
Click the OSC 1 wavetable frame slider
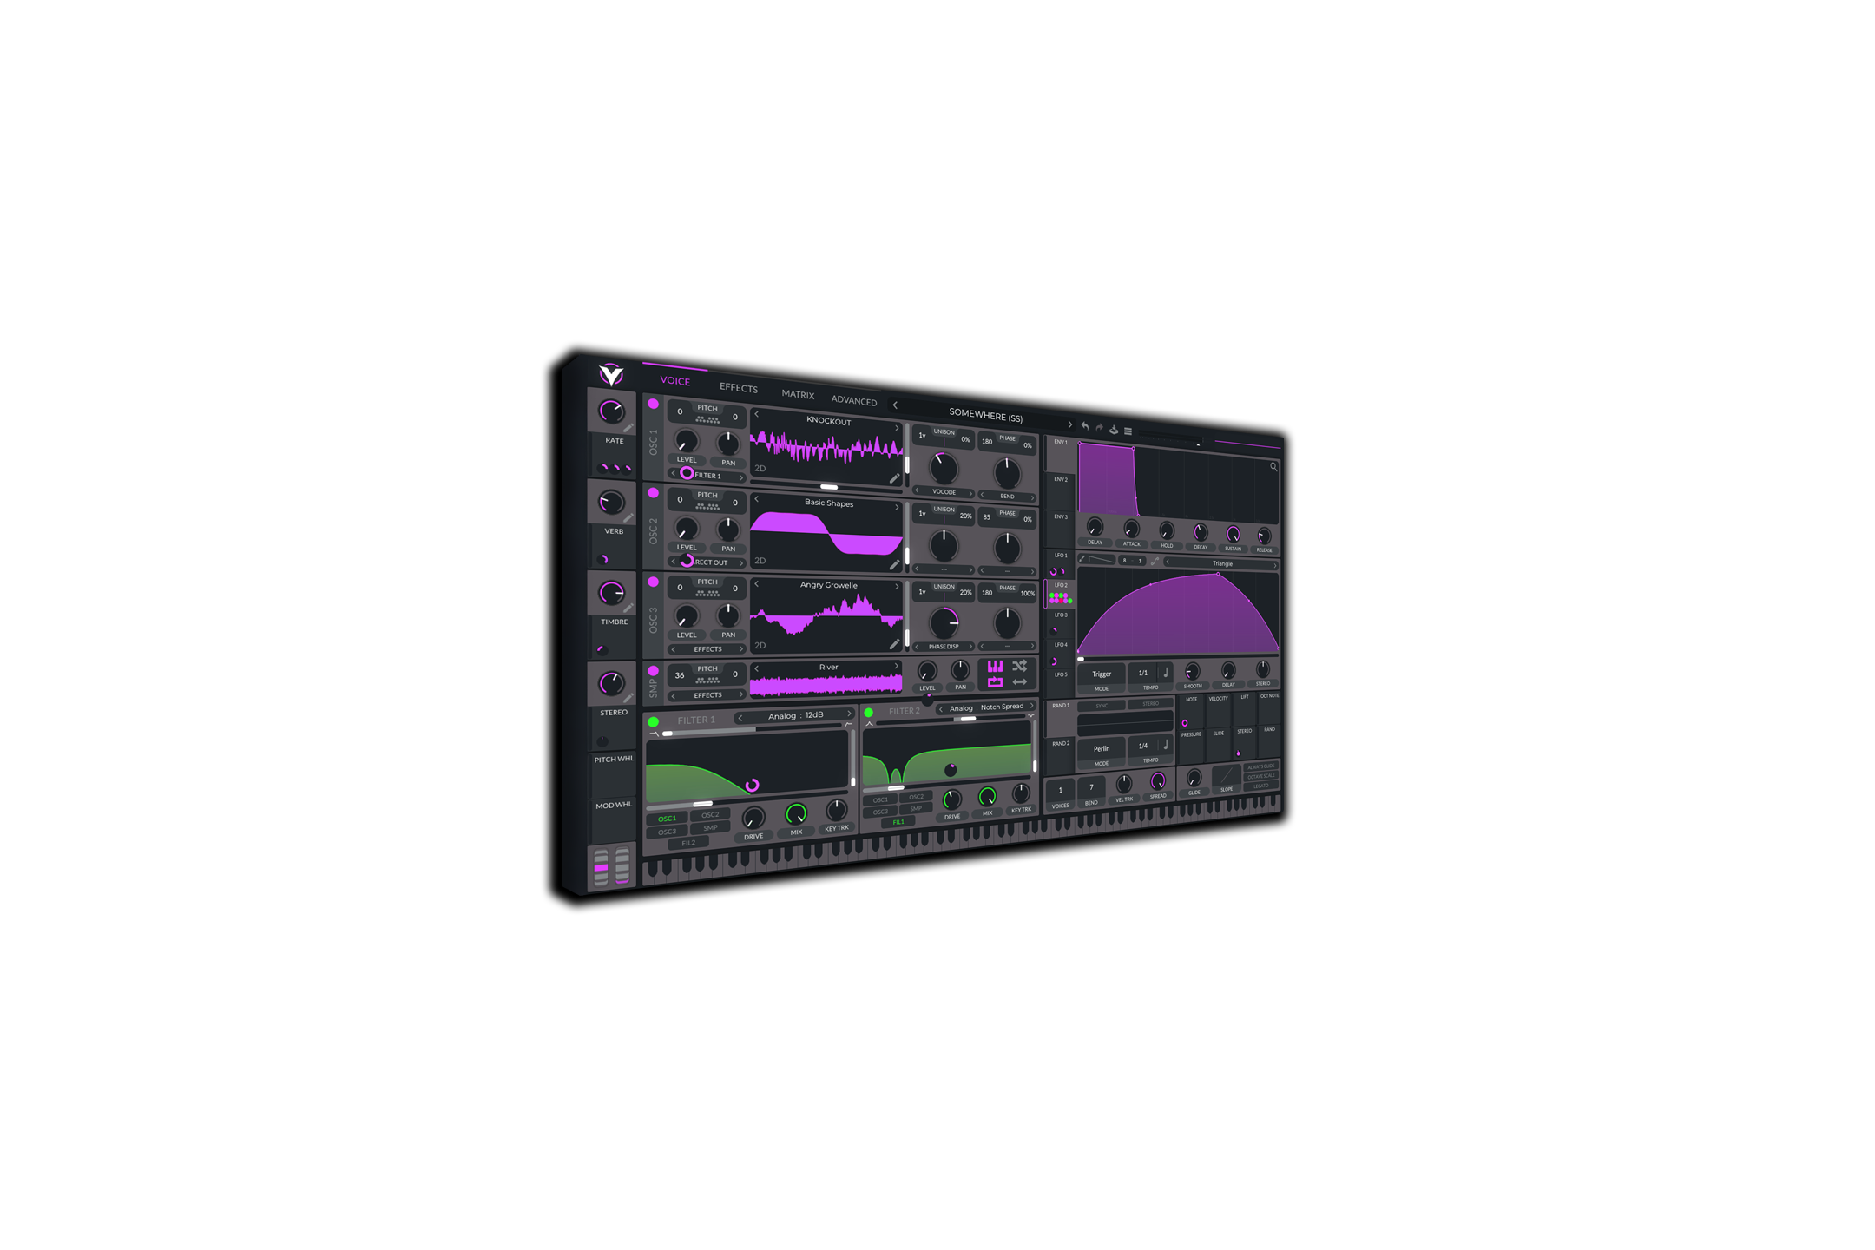click(x=828, y=487)
